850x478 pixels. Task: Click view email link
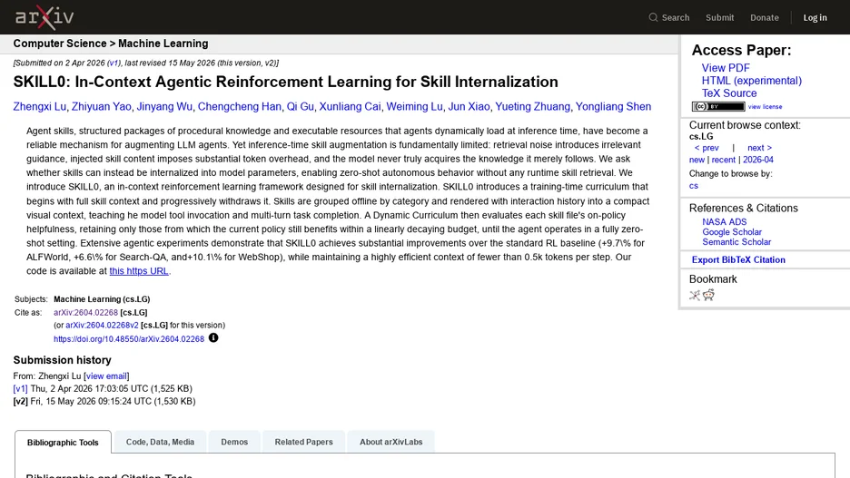coord(106,376)
